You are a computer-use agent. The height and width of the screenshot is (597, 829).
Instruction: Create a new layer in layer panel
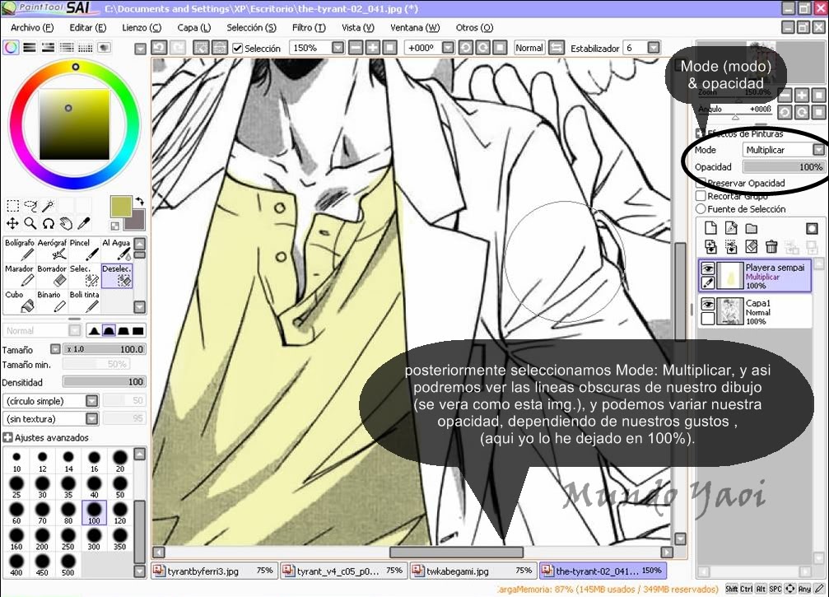[711, 228]
